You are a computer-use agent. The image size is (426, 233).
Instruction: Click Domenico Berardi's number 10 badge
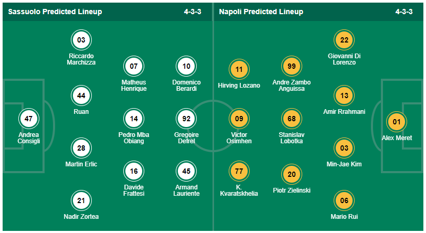186,67
